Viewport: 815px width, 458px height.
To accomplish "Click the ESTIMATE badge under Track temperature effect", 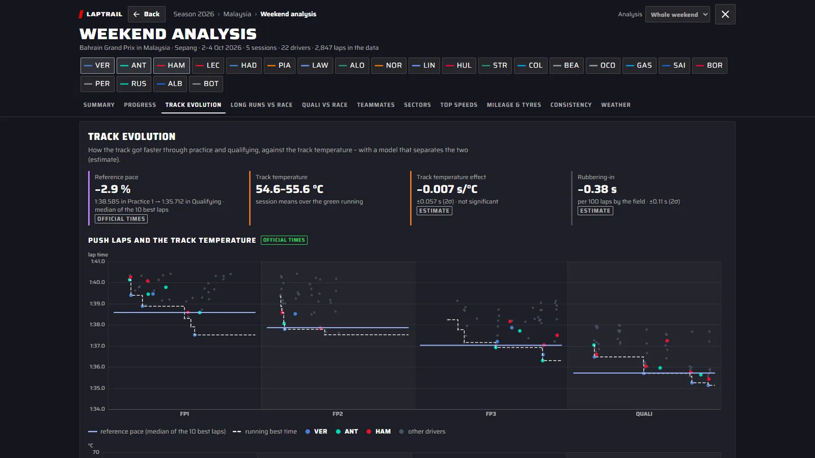I will click(434, 211).
